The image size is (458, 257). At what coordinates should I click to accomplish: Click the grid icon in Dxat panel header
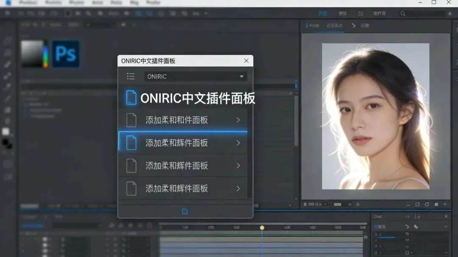point(417,216)
